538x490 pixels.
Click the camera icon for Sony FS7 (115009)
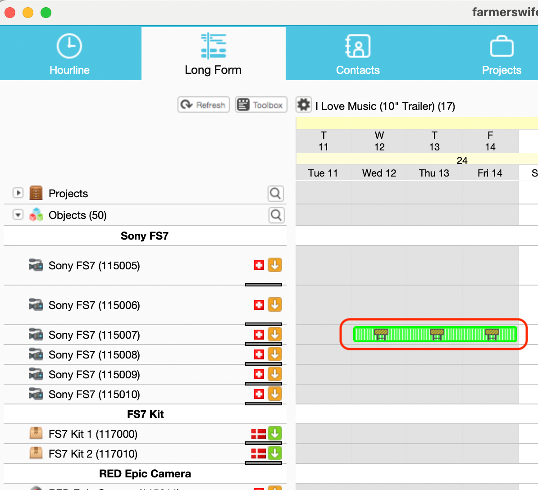pos(36,374)
